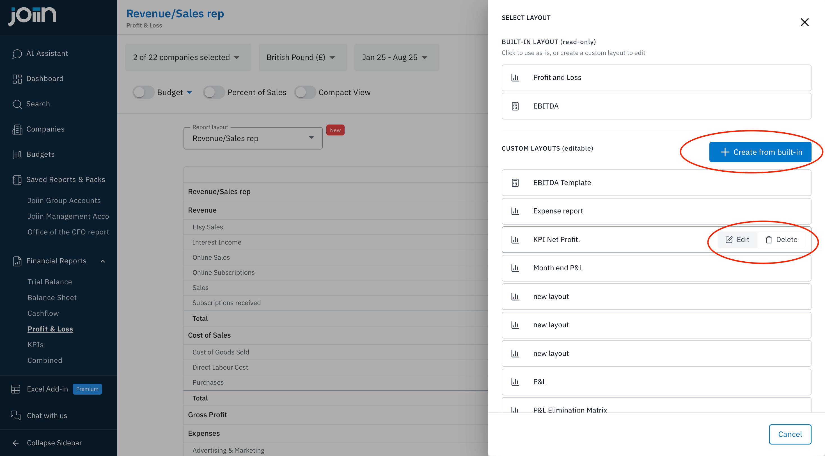825x456 pixels.
Task: Click the Excel Add-in table icon
Action: tap(16, 389)
